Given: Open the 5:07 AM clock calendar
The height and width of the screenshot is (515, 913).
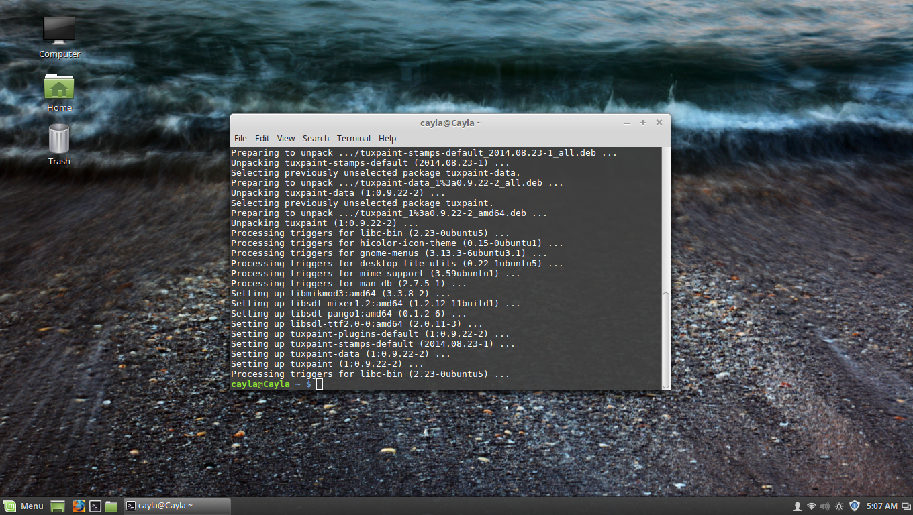Looking at the screenshot, I should pyautogui.click(x=881, y=506).
